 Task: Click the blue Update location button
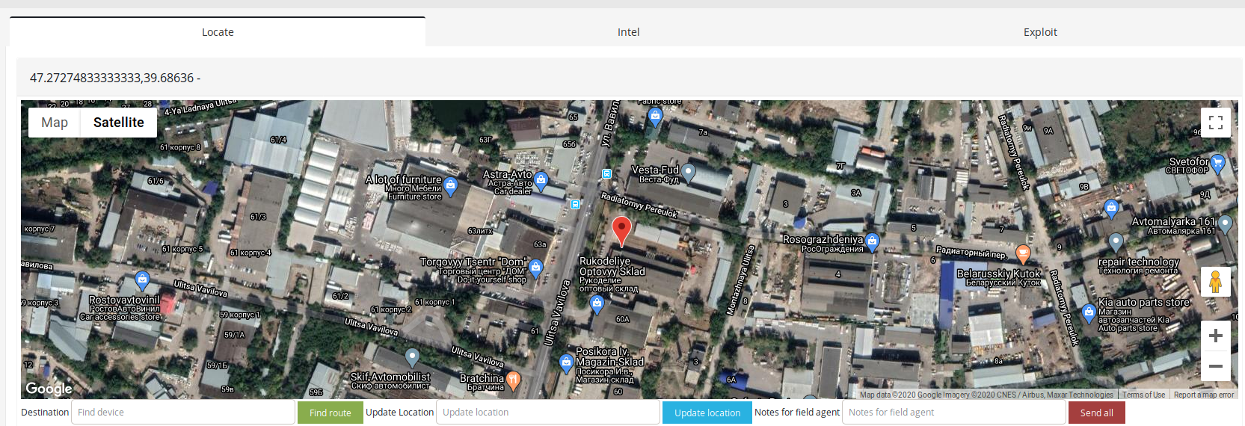[707, 413]
